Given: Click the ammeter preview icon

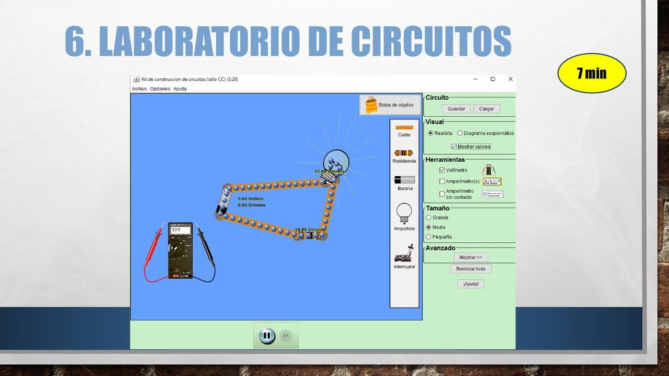Looking at the screenshot, I should pos(492,181).
